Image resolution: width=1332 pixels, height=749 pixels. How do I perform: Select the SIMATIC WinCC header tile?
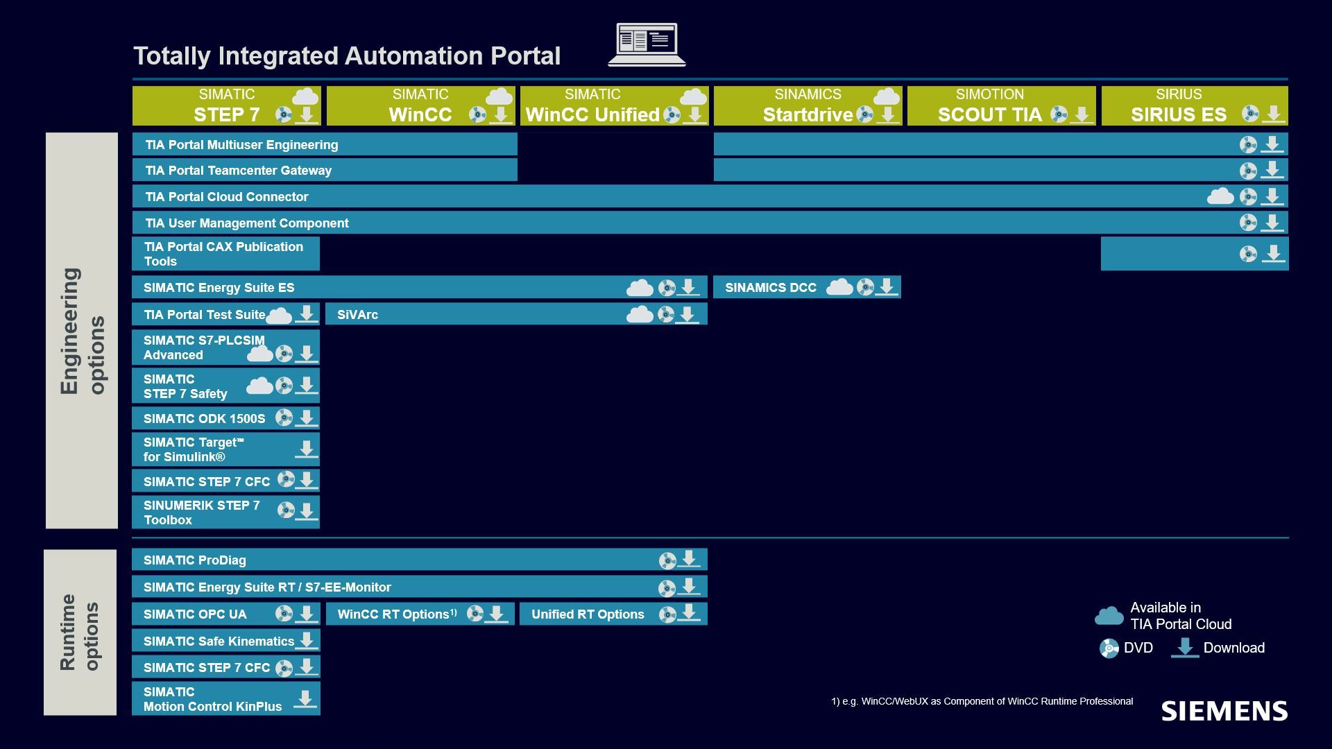pyautogui.click(x=420, y=105)
